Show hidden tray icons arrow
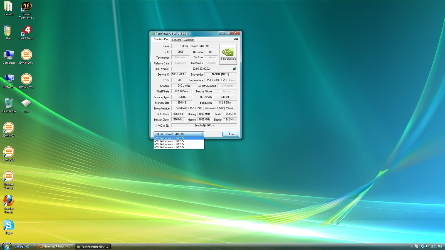The height and width of the screenshot is (250, 445). point(412,246)
